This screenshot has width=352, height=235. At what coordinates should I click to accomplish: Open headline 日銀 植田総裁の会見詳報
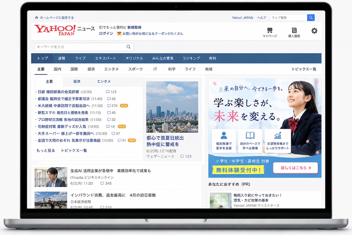pyautogui.click(x=58, y=92)
